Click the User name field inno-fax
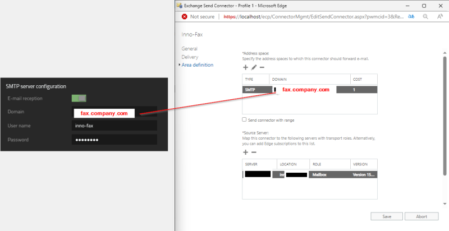 click(x=114, y=126)
